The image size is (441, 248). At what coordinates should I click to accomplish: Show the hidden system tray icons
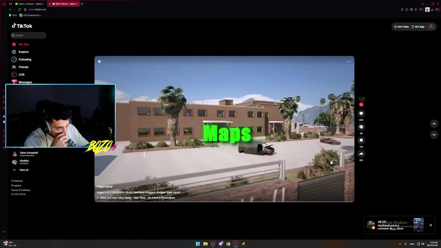[x=400, y=244]
